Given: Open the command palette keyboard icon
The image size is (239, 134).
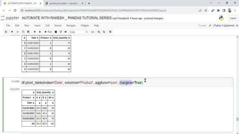Looking at the screenshot, I should click(x=93, y=32).
